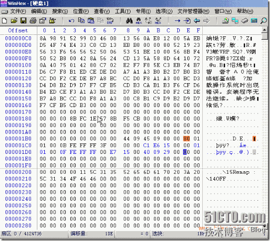Click the Undo arrow icon
The image size is (270, 241).
pyautogui.click(x=71, y=21)
